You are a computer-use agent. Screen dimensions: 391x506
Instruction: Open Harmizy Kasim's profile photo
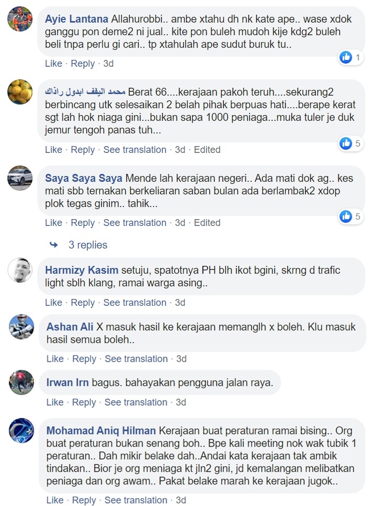(20, 270)
